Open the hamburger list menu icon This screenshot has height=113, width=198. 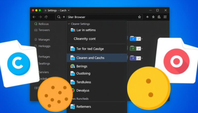165,17
